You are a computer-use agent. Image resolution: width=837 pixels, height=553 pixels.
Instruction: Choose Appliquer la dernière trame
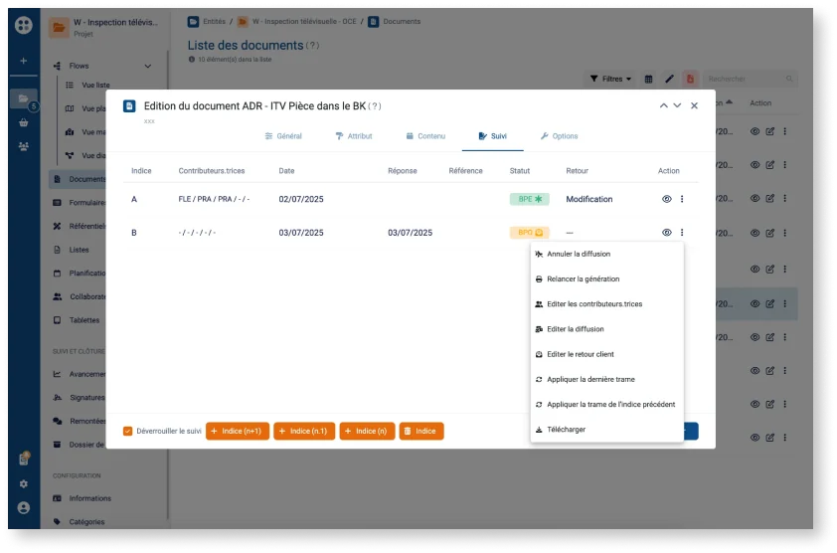[x=607, y=380]
